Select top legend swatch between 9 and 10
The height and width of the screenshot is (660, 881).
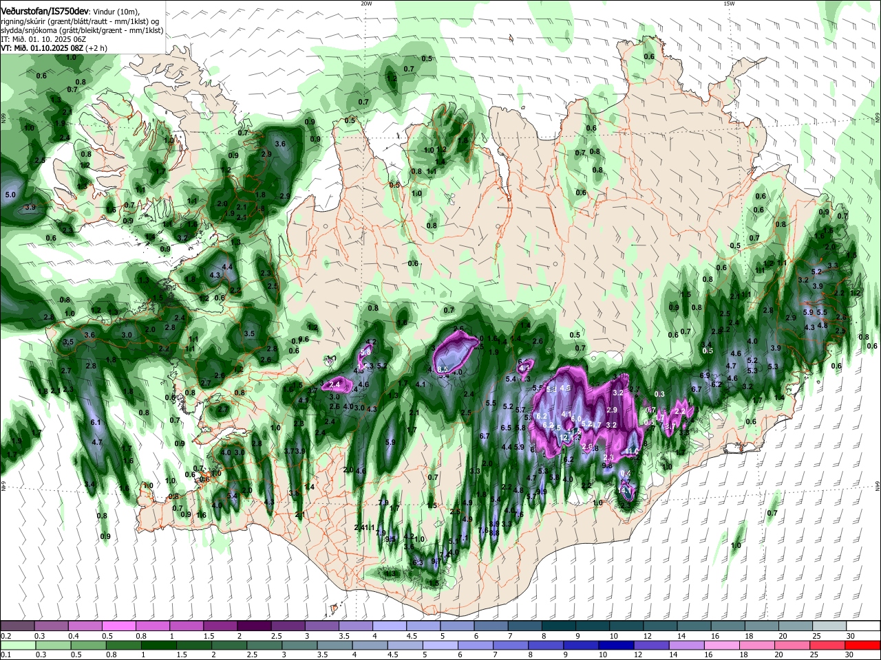point(593,626)
